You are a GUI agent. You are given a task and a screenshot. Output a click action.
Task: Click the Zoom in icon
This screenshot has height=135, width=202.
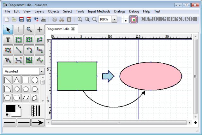click(x=80, y=19)
